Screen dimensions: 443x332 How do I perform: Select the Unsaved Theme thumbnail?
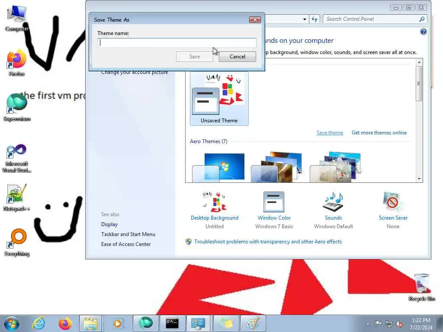219,98
